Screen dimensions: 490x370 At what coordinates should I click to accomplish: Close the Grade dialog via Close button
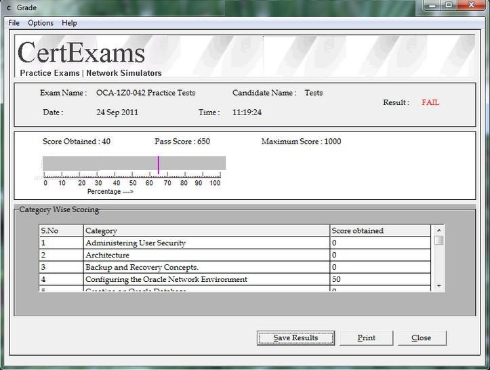422,338
